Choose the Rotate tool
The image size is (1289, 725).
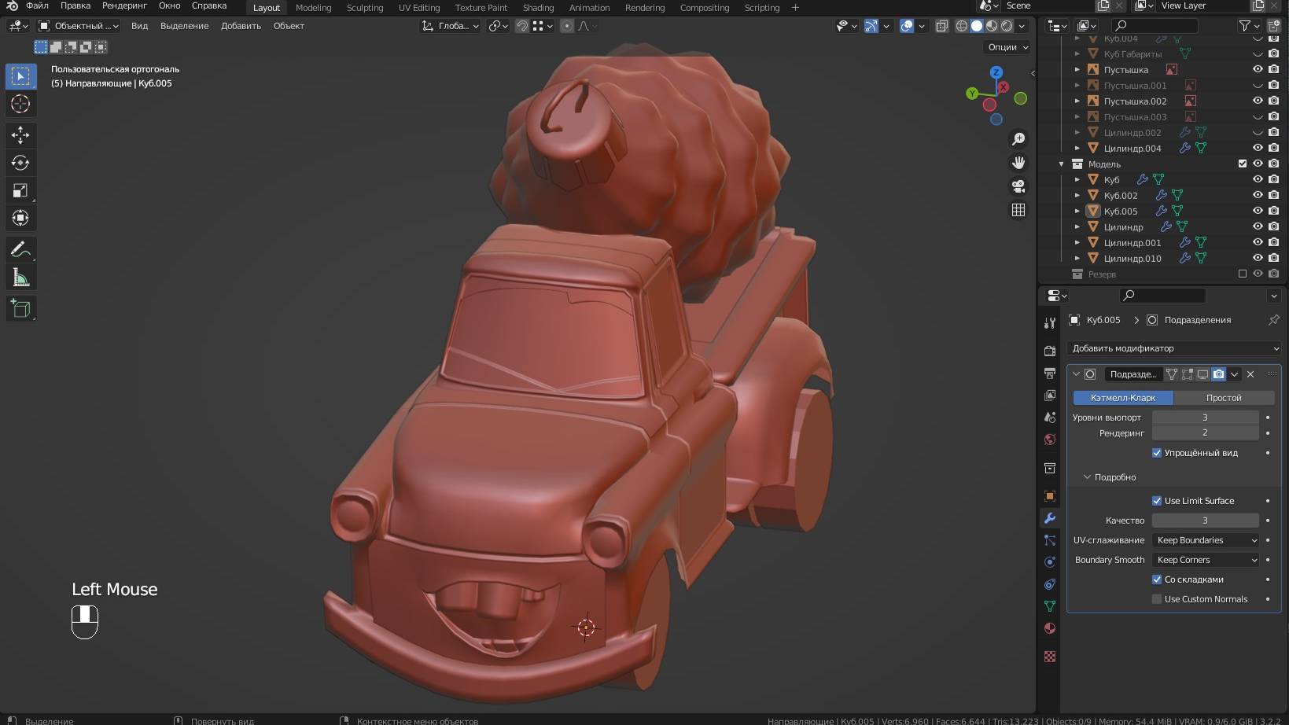pos(20,163)
